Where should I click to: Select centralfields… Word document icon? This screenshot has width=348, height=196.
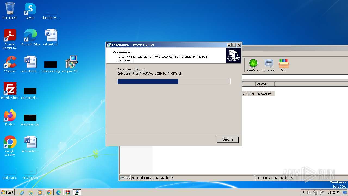click(30, 64)
